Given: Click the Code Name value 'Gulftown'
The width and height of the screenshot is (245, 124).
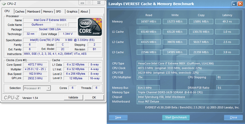Looking at the screenshot, I should click(37, 25).
